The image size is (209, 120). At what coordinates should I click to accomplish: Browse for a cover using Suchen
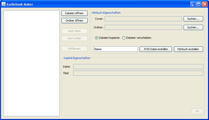193,19
